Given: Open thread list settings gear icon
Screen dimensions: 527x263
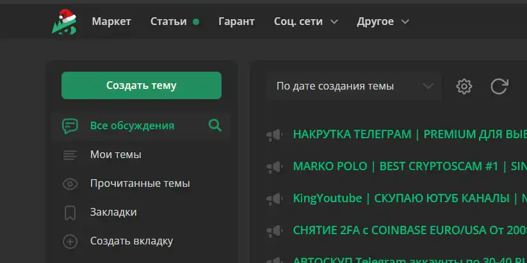Looking at the screenshot, I should [464, 86].
